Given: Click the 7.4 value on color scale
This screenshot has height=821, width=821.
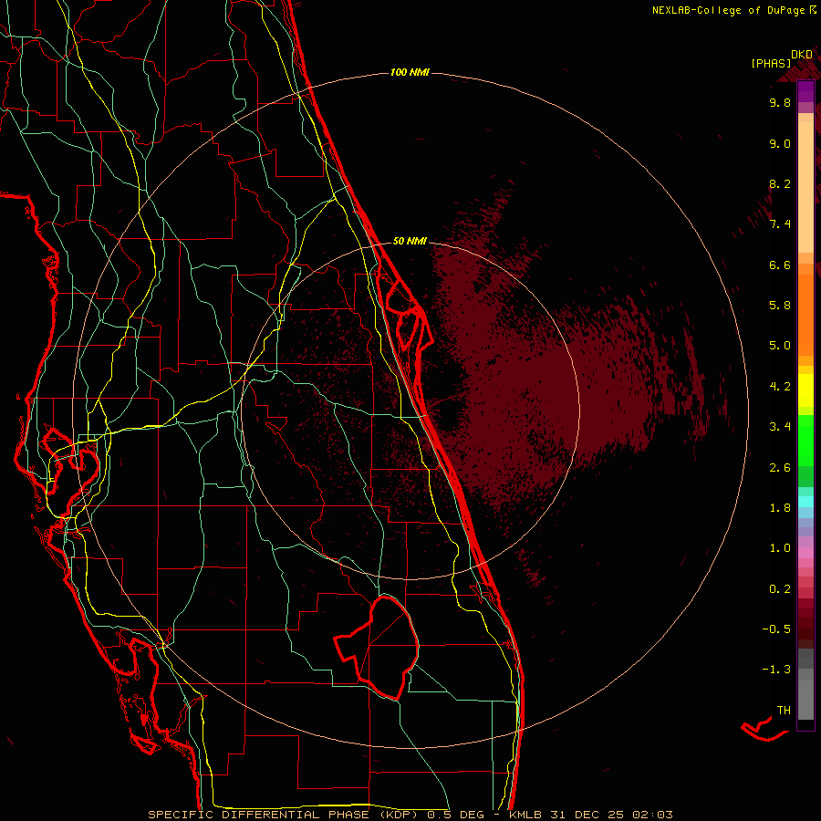Looking at the screenshot, I should [780, 224].
